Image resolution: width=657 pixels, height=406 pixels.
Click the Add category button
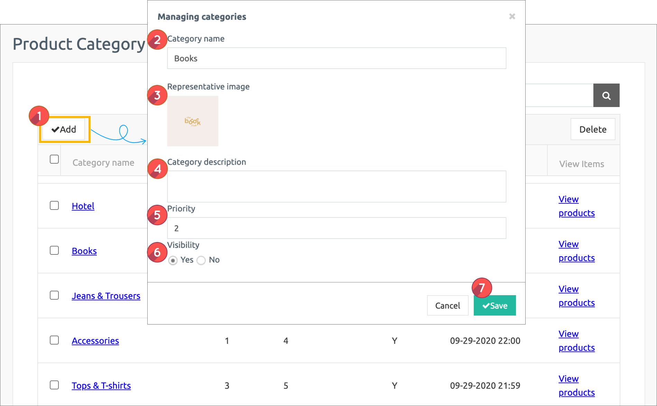tap(64, 129)
